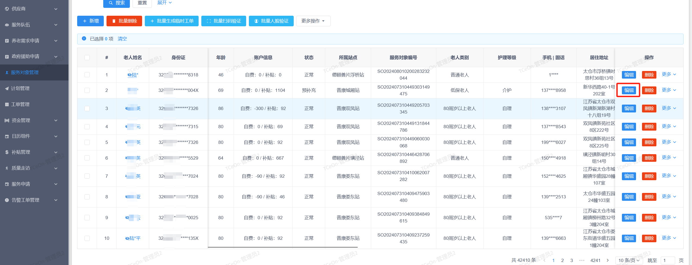Click the 告警工单管理 alert icon
Screen dimensions: 692x265
(7, 200)
